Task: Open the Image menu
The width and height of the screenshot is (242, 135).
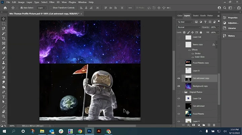Action: pos(21,2)
